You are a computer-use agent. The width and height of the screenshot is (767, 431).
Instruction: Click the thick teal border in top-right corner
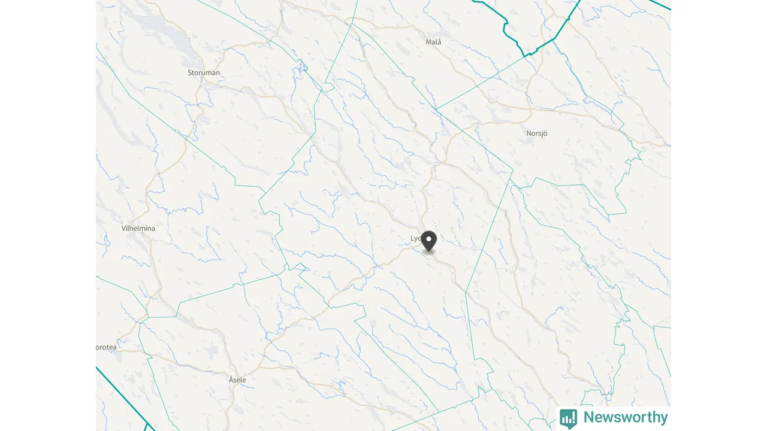pos(659,5)
